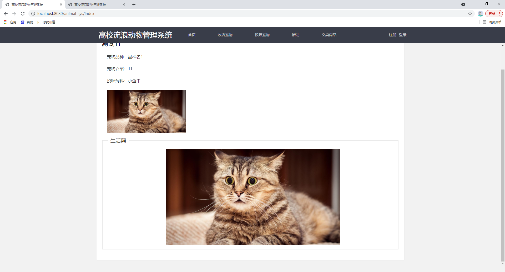Go to 首页 in navigation
The width and height of the screenshot is (505, 272).
pos(192,35)
